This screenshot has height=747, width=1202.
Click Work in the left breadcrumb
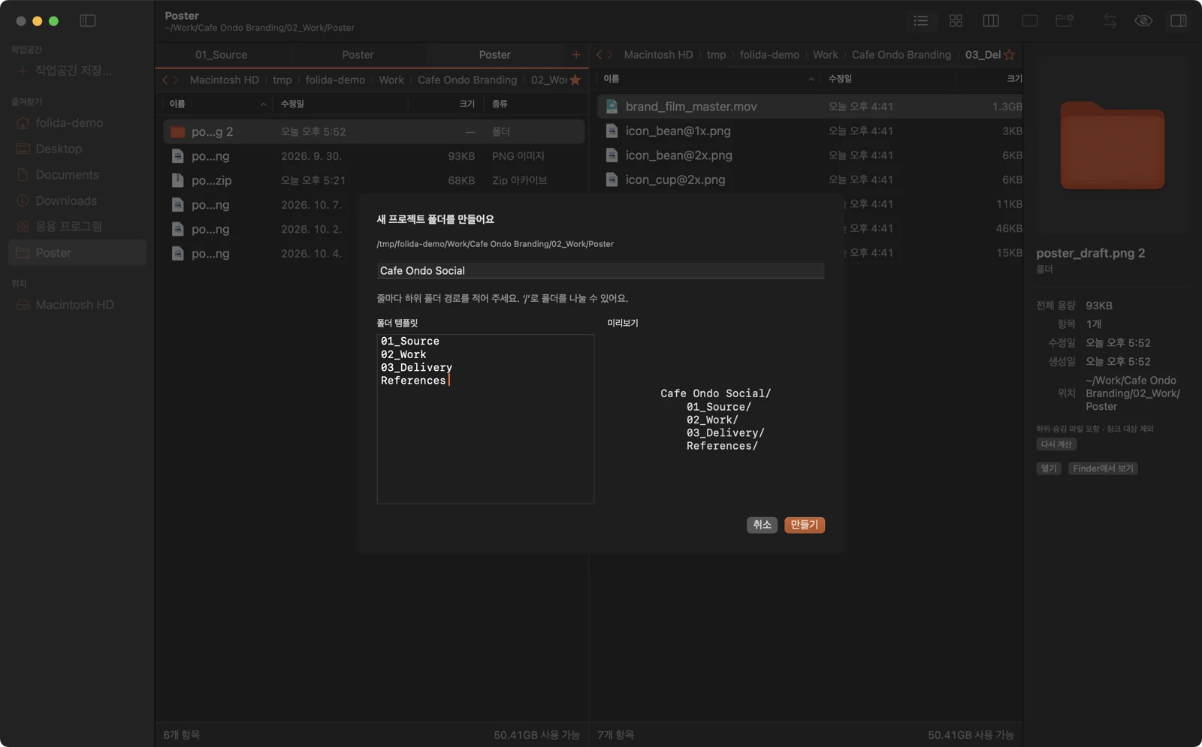[x=391, y=80]
